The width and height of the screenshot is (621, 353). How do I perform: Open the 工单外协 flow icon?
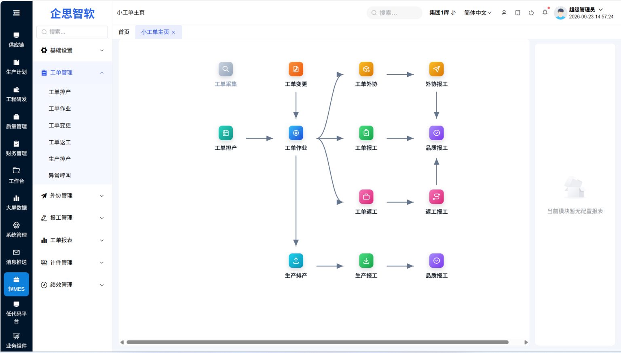point(366,69)
